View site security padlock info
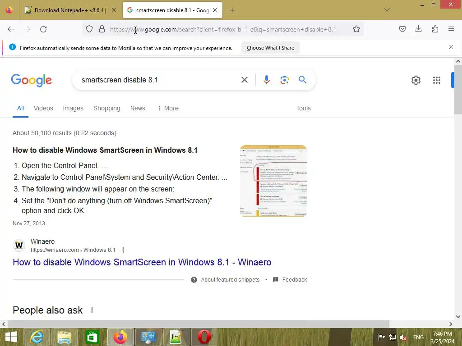 [102, 29]
